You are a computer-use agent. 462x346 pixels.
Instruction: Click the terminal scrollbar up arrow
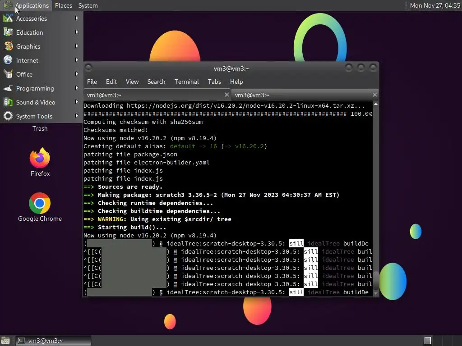[x=376, y=105]
